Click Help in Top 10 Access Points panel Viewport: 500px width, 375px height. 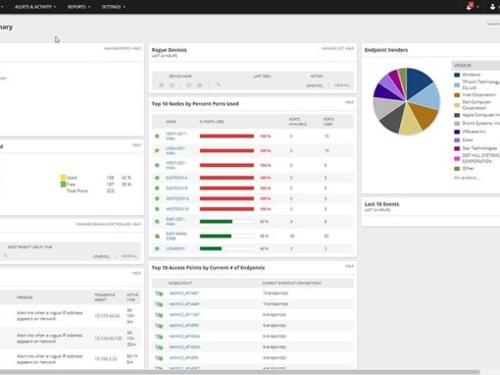[349, 266]
